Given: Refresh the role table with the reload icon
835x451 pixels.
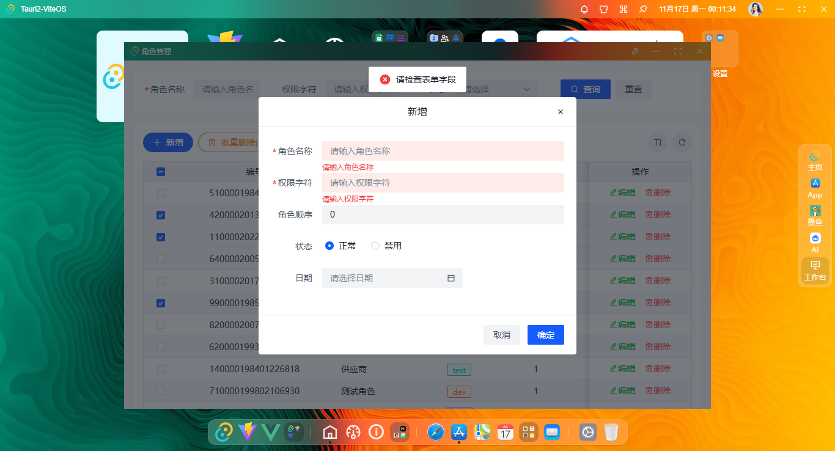Looking at the screenshot, I should [x=682, y=142].
